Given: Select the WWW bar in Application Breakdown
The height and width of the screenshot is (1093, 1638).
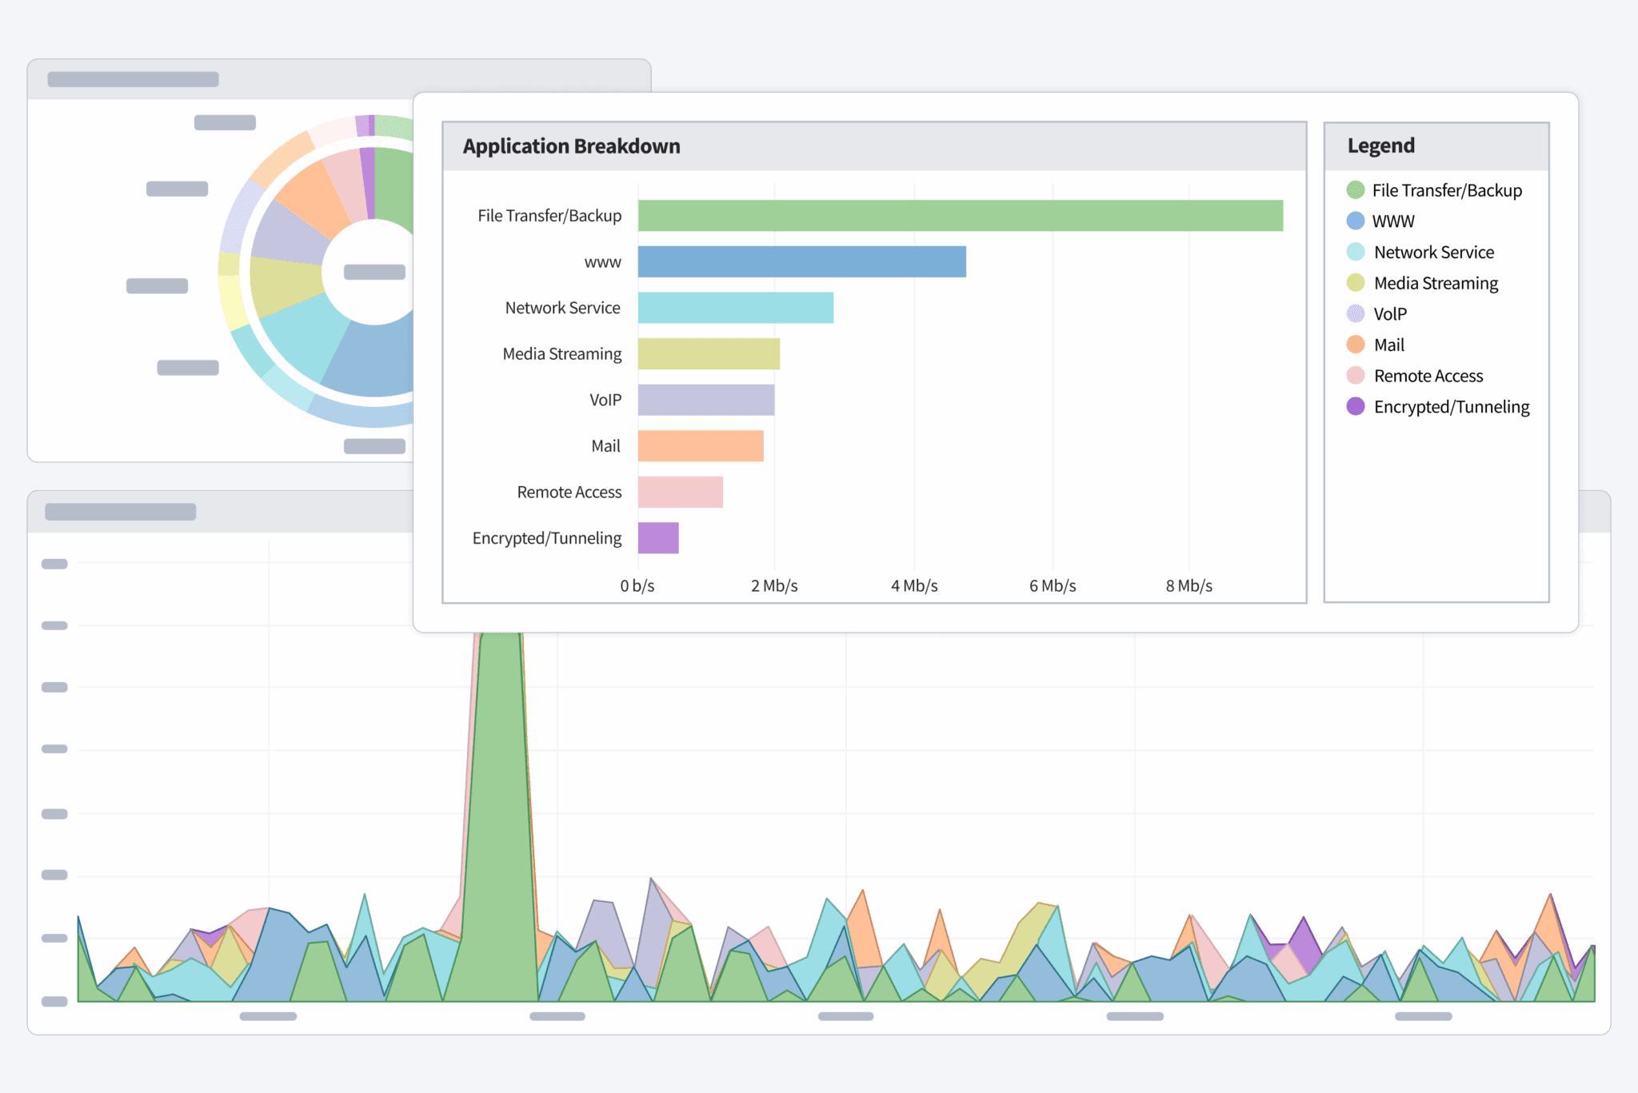Looking at the screenshot, I should (800, 261).
